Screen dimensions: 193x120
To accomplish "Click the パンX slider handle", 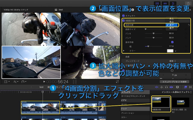I will click(153, 33).
